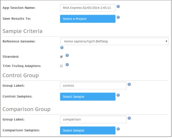Click the Sample Criteria heading
172x138 pixels.
(23, 31)
